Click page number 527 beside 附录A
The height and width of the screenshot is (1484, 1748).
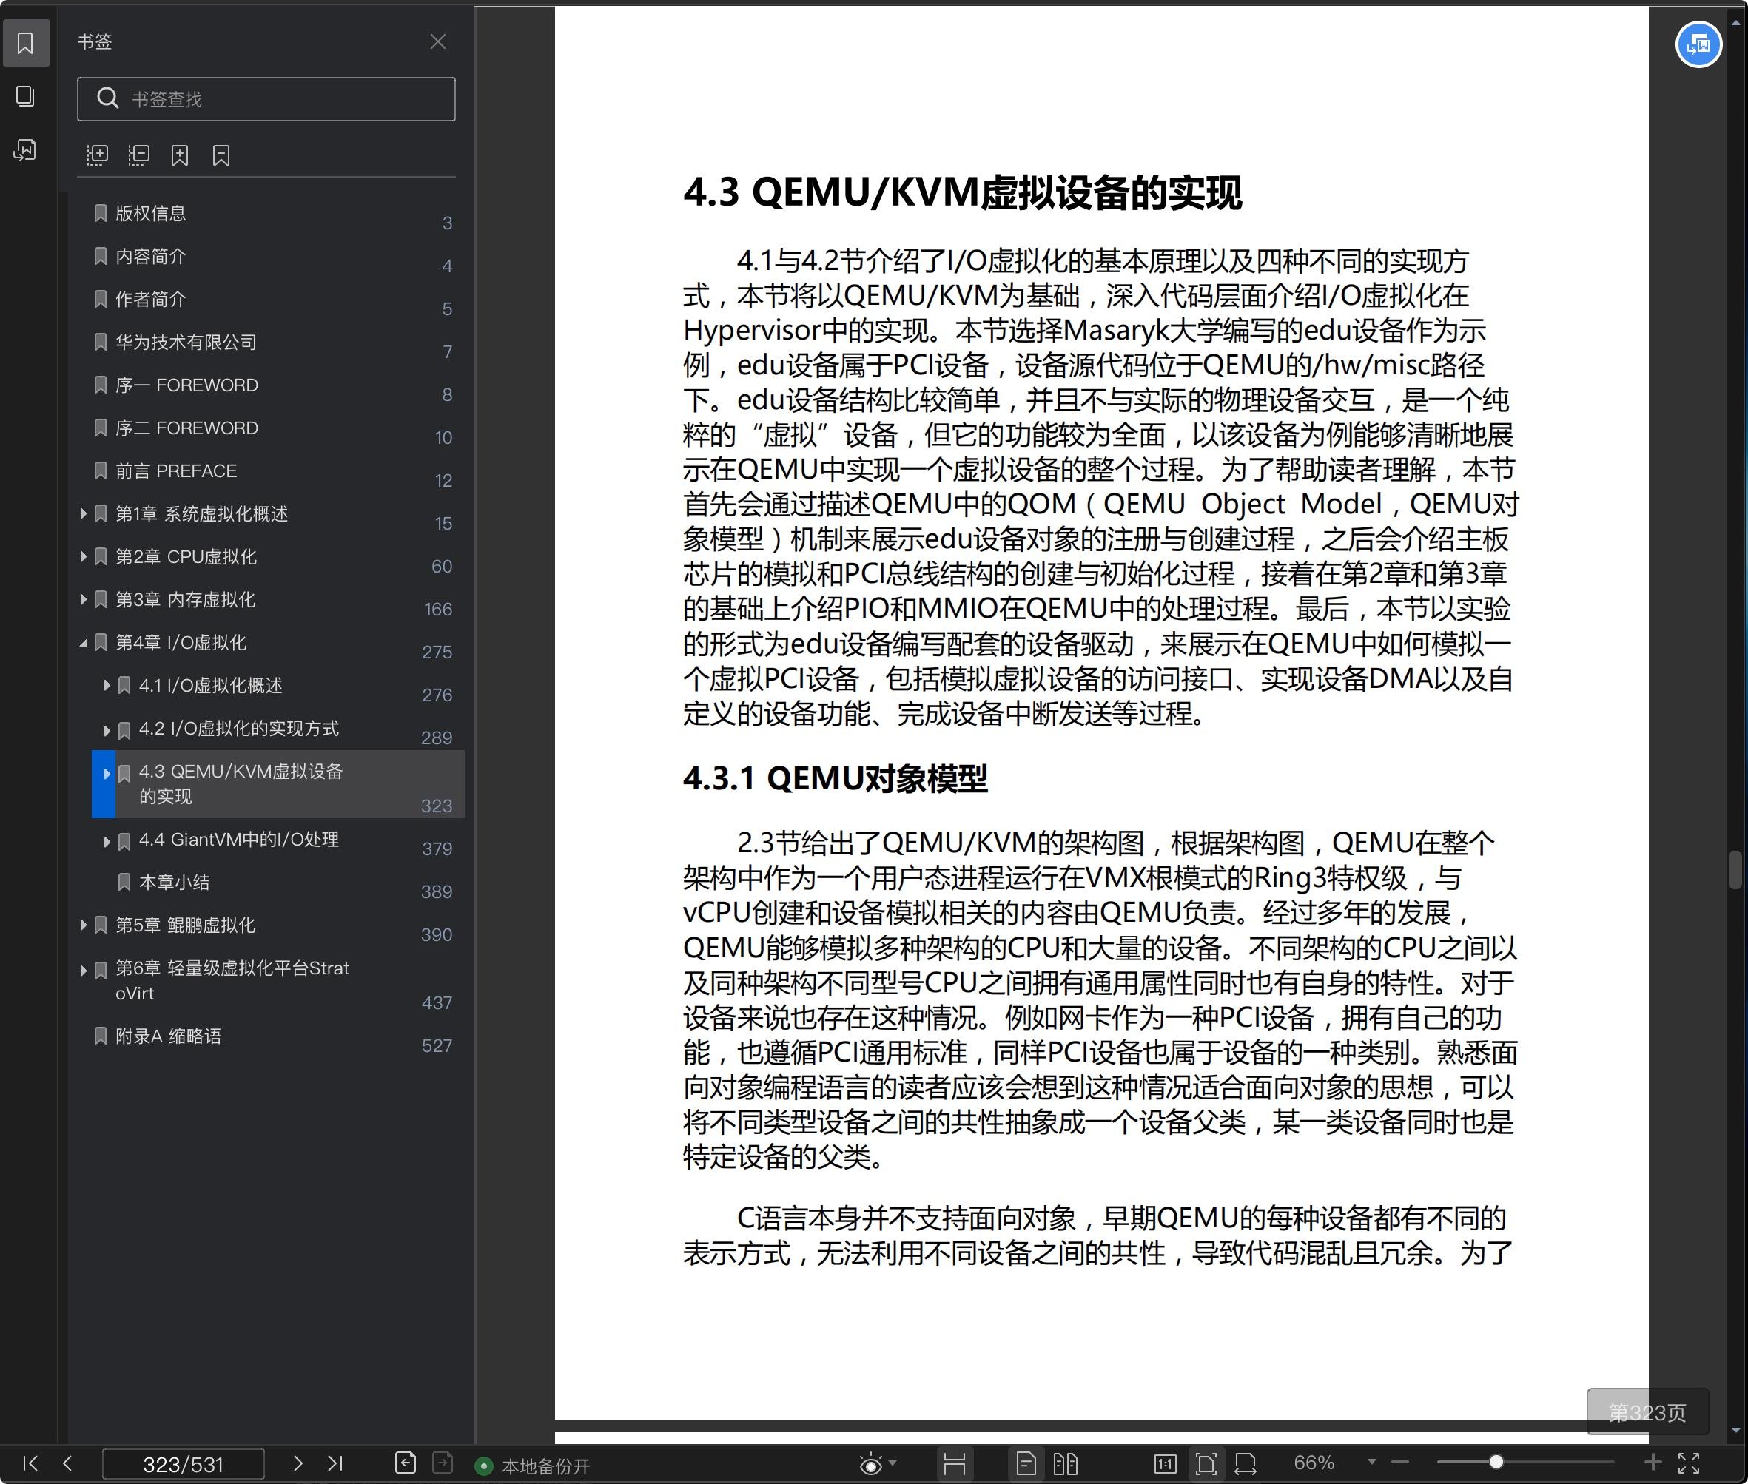[437, 1046]
